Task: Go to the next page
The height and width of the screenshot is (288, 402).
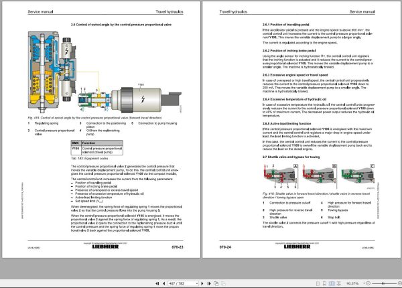Action: point(202,283)
